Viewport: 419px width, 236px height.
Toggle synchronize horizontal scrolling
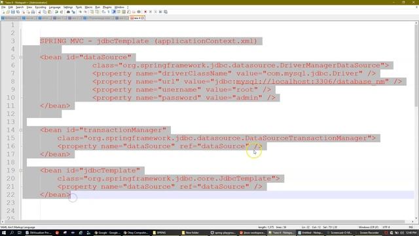click(97, 12)
